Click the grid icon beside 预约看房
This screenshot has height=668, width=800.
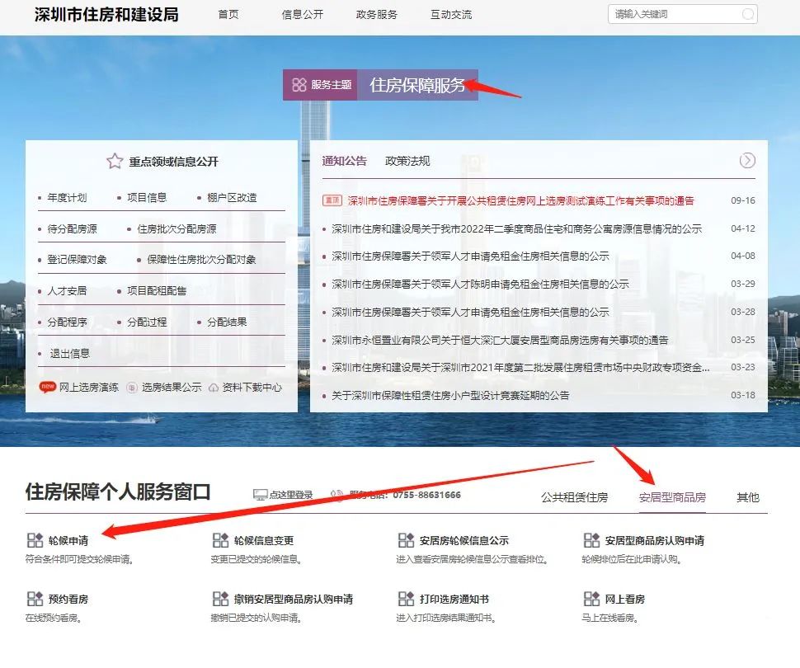[x=35, y=599]
